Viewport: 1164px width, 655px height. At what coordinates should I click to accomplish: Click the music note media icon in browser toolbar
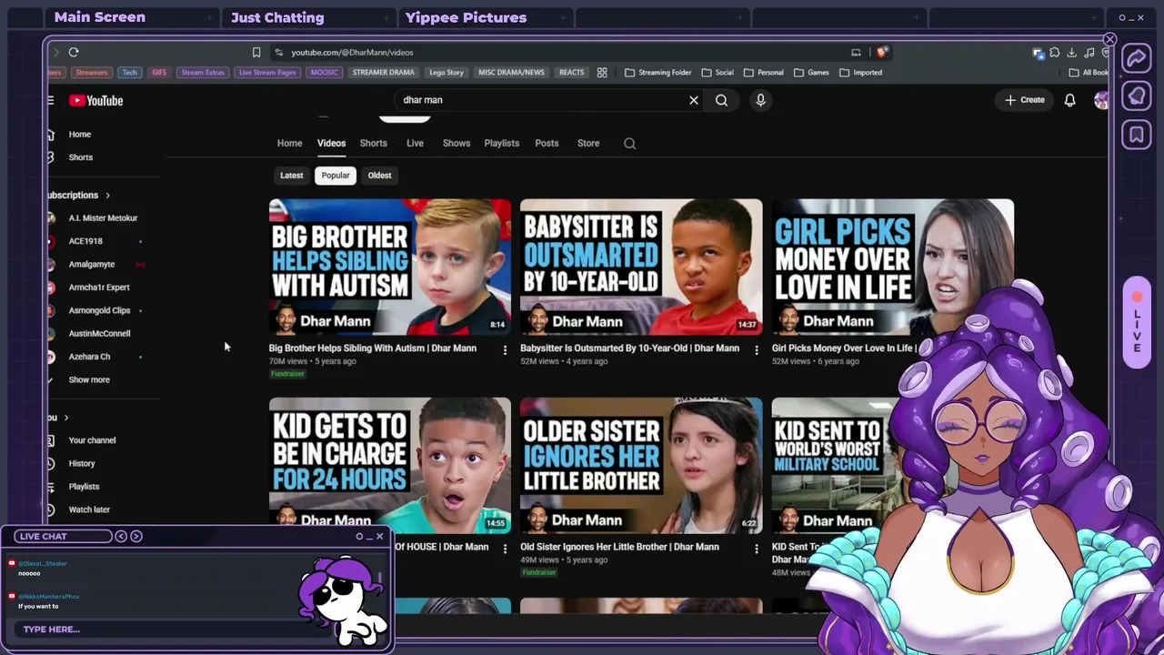(1089, 53)
